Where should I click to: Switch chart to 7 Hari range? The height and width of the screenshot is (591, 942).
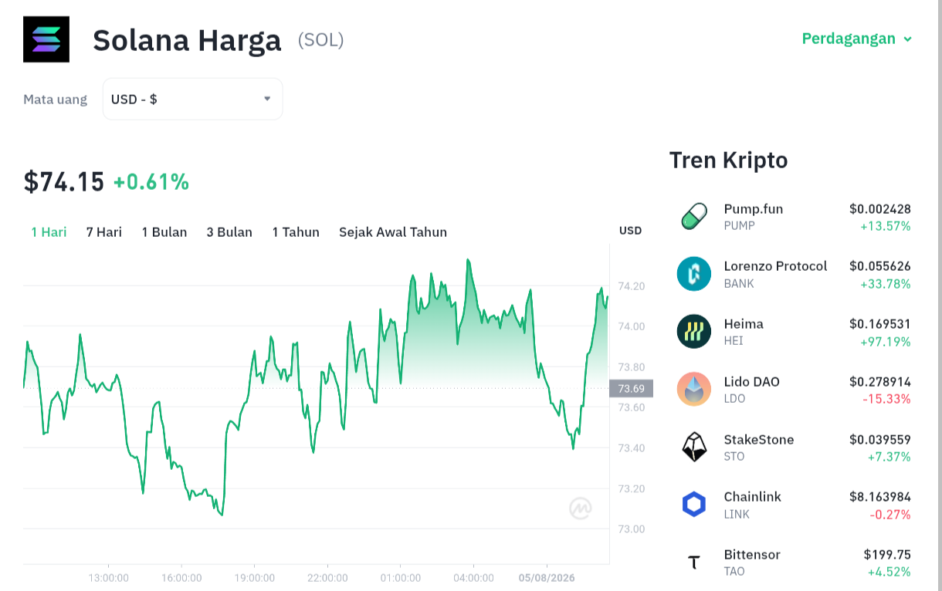coord(104,232)
